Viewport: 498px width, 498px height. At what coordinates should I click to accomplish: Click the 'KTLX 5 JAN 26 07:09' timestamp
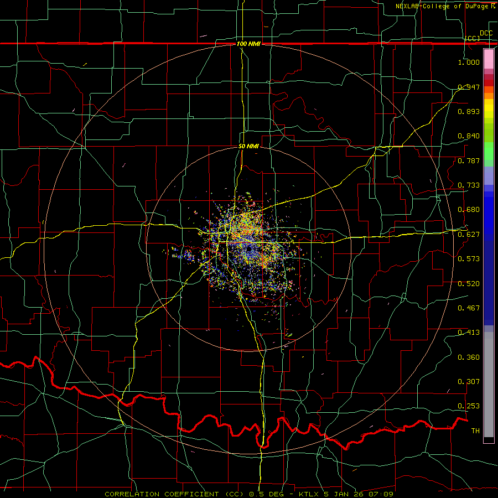346,494
